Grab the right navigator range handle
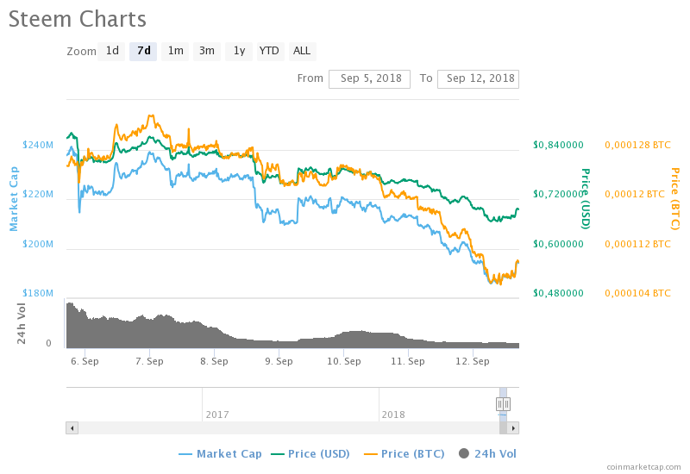This screenshot has height=474, width=690. tap(507, 403)
